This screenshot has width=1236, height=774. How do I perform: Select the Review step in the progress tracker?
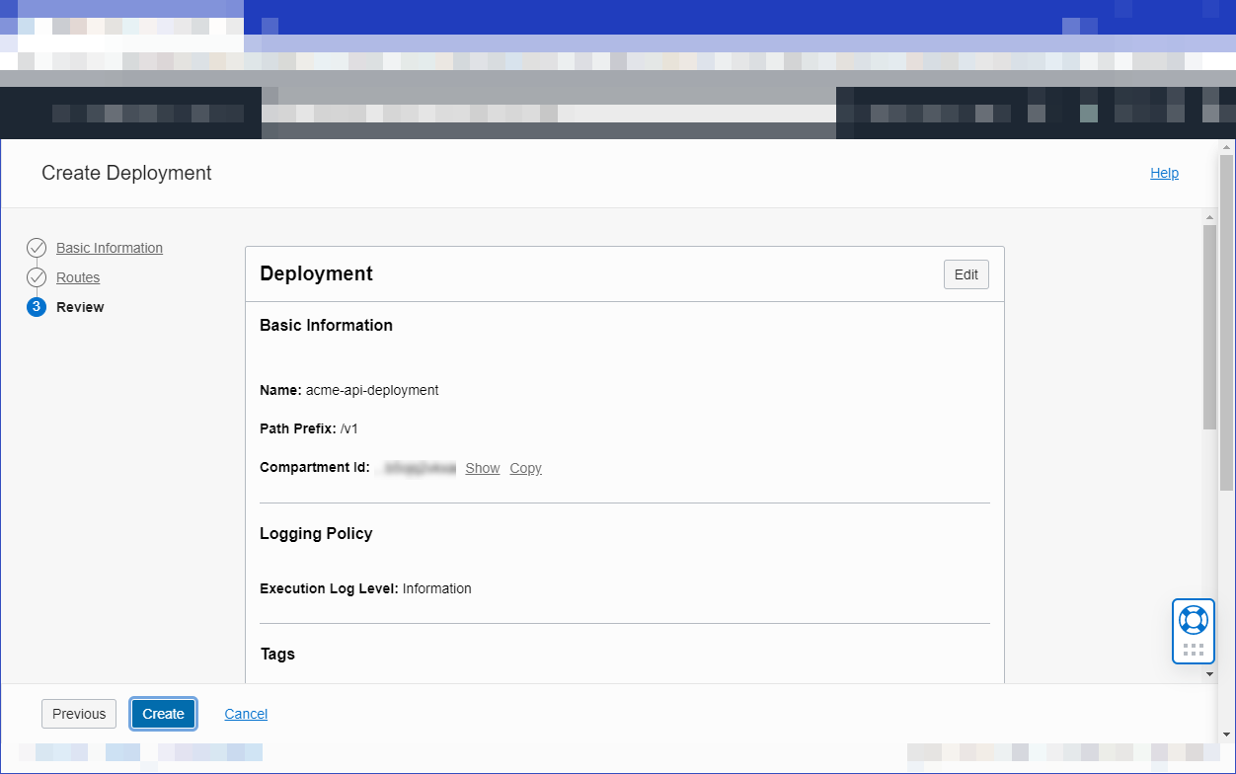pyautogui.click(x=80, y=307)
